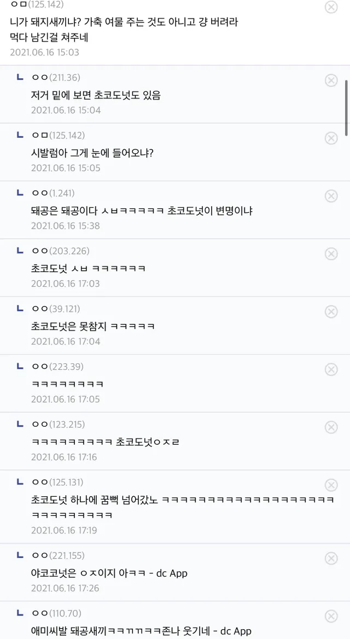The height and width of the screenshot is (639, 350).
Task: Click the timestamp 2021.06.16 17:16
Action: [x=63, y=457]
